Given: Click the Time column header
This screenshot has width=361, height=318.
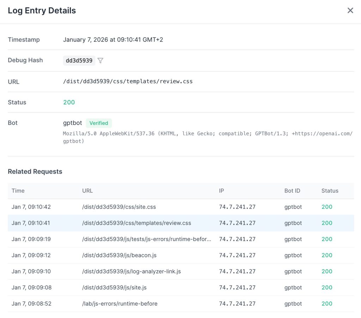Looking at the screenshot, I should 18,191.
